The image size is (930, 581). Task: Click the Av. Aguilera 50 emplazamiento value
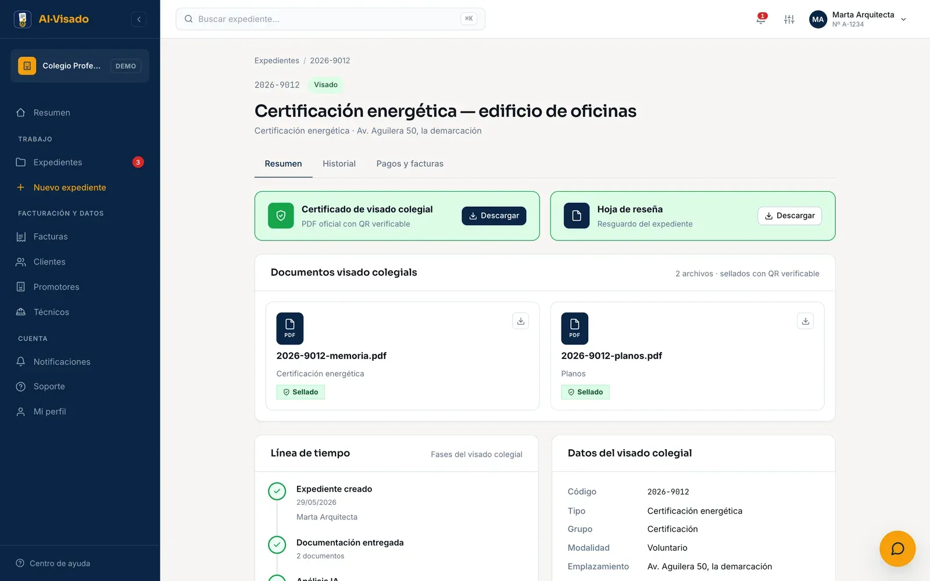click(710, 566)
